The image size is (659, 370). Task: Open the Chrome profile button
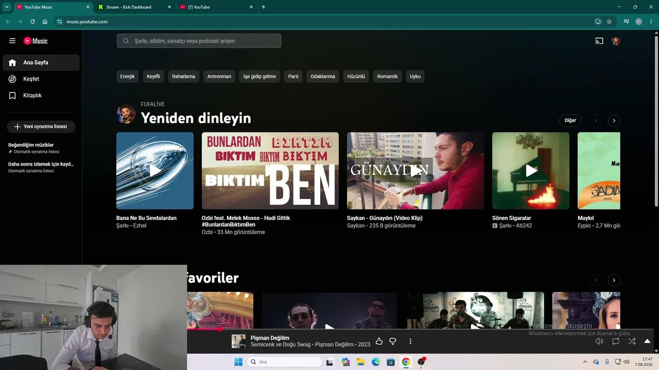tap(639, 22)
